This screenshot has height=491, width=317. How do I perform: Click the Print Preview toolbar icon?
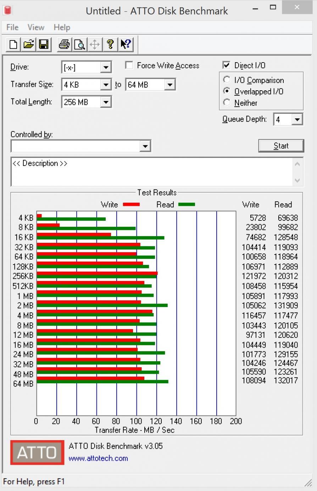coord(79,44)
